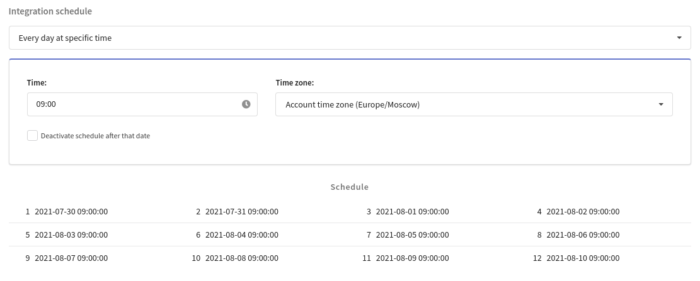Select schedule entry 2021-08-08 09:00:00
700x281 pixels.
pyautogui.click(x=241, y=258)
